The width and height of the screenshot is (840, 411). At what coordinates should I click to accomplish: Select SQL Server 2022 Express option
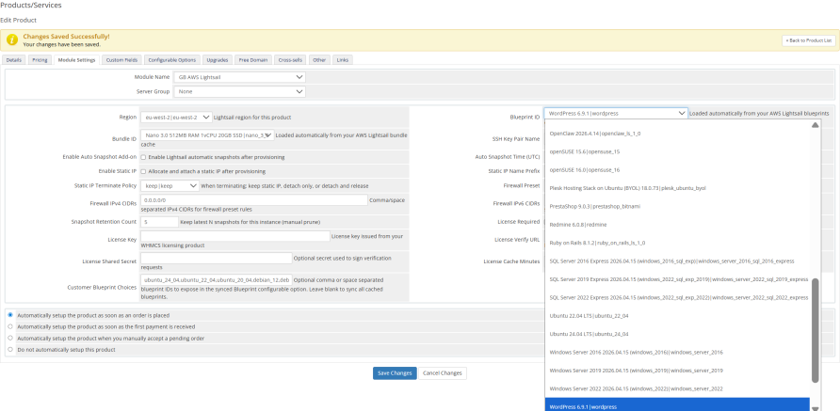(678, 297)
